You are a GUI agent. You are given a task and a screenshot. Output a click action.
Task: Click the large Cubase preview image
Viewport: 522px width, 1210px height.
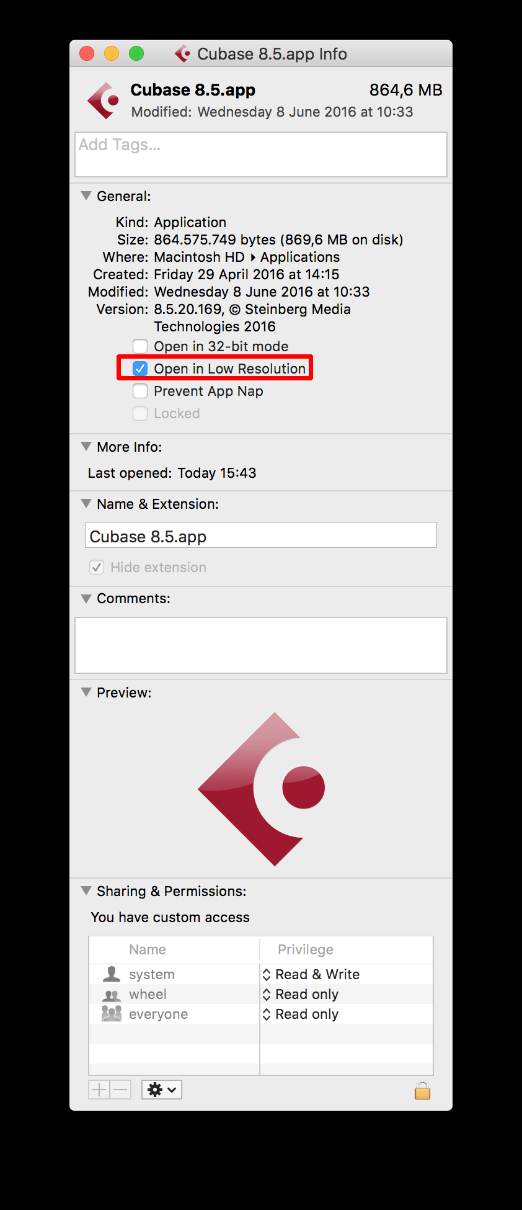coord(262,789)
